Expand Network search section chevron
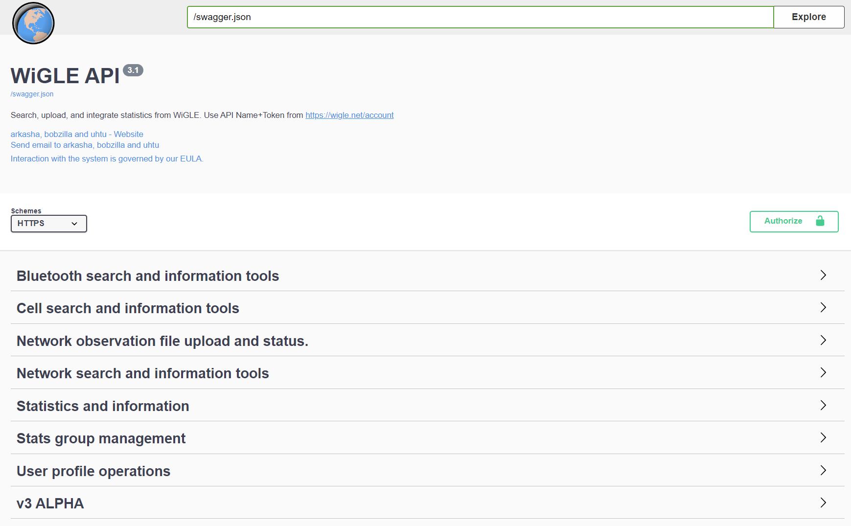Screen dimensions: 851x526 coord(823,372)
